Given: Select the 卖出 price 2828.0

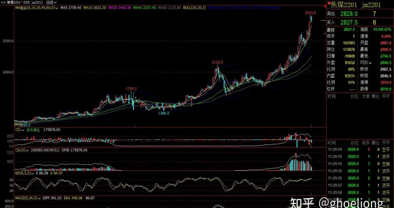Looking at the screenshot, I should [x=349, y=14].
